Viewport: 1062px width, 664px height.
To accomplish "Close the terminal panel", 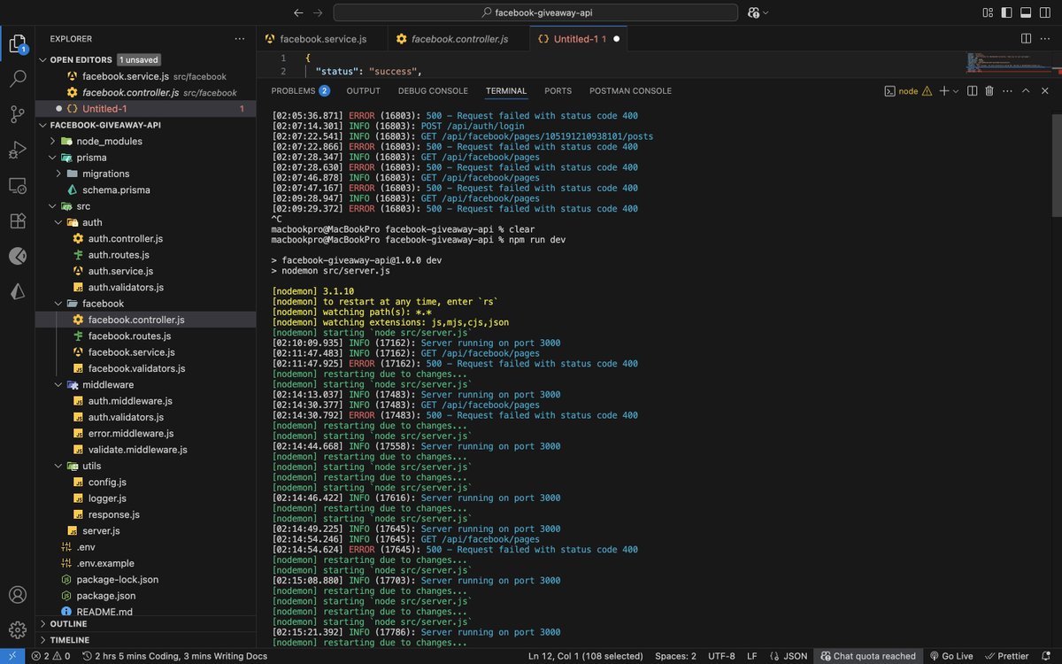I will [1046, 90].
